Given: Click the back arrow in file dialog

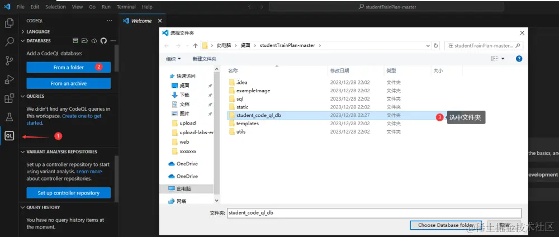Looking at the screenshot, I should (167, 46).
